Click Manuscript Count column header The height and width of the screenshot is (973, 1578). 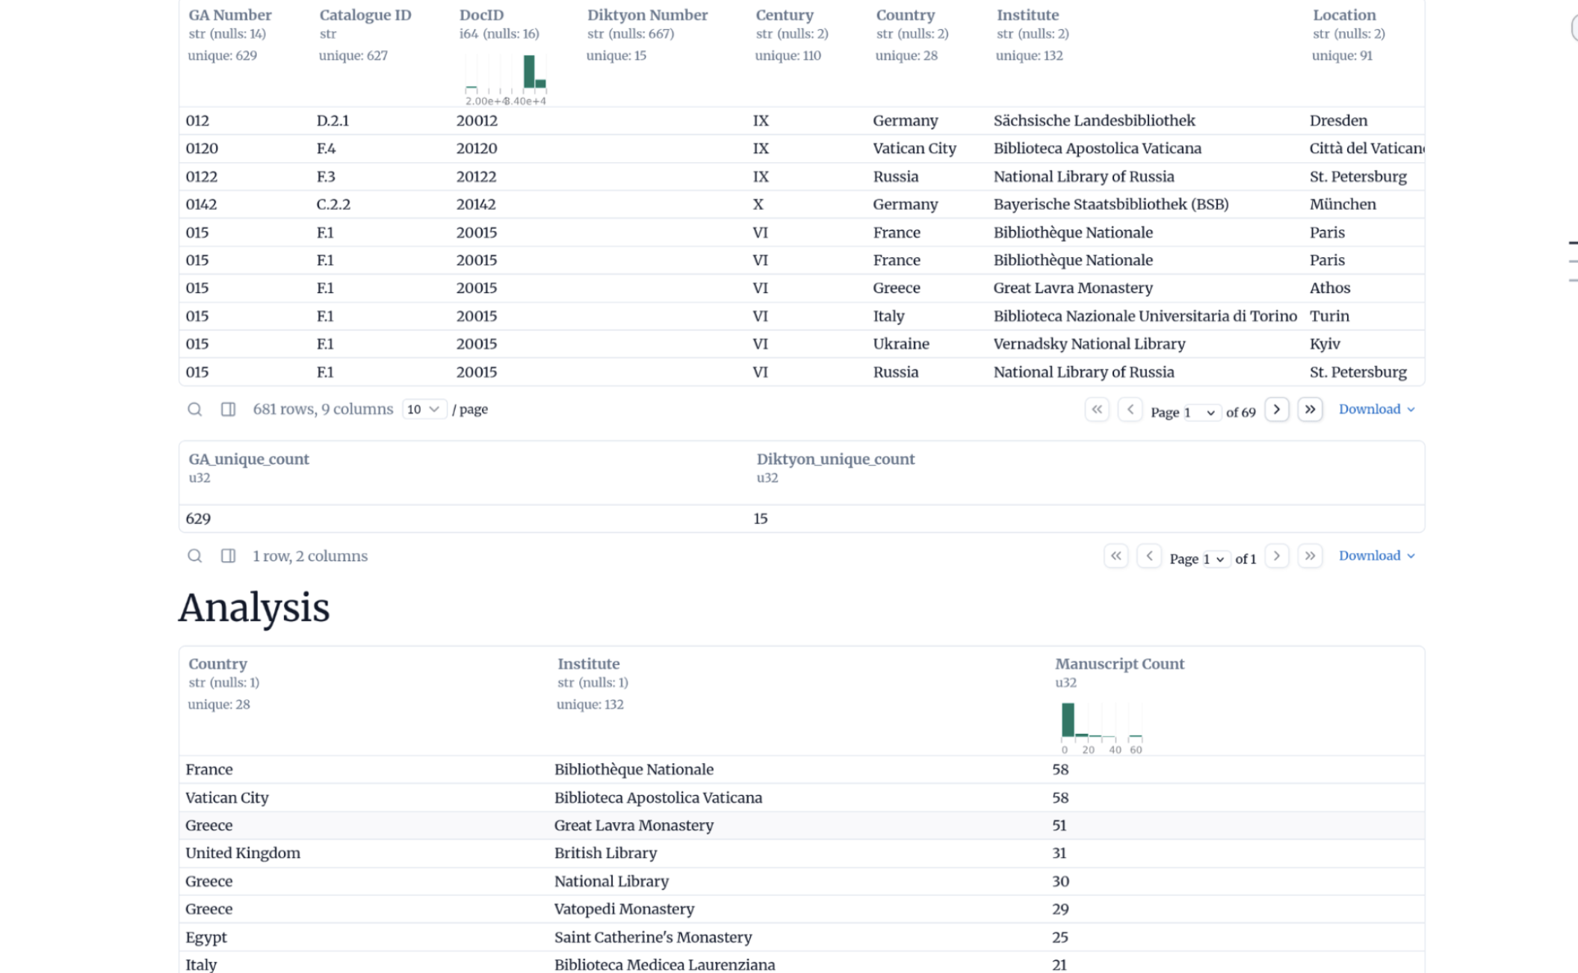pos(1118,664)
